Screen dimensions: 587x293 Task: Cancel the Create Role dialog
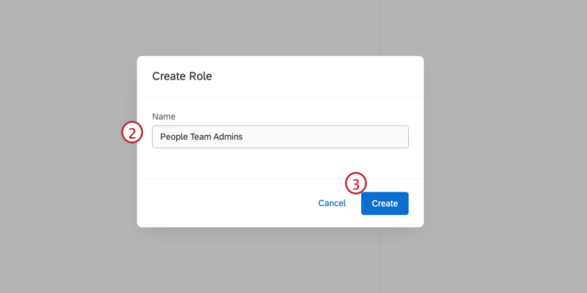(x=331, y=203)
